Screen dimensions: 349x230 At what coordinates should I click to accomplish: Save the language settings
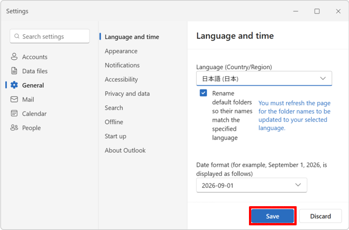pyautogui.click(x=272, y=216)
